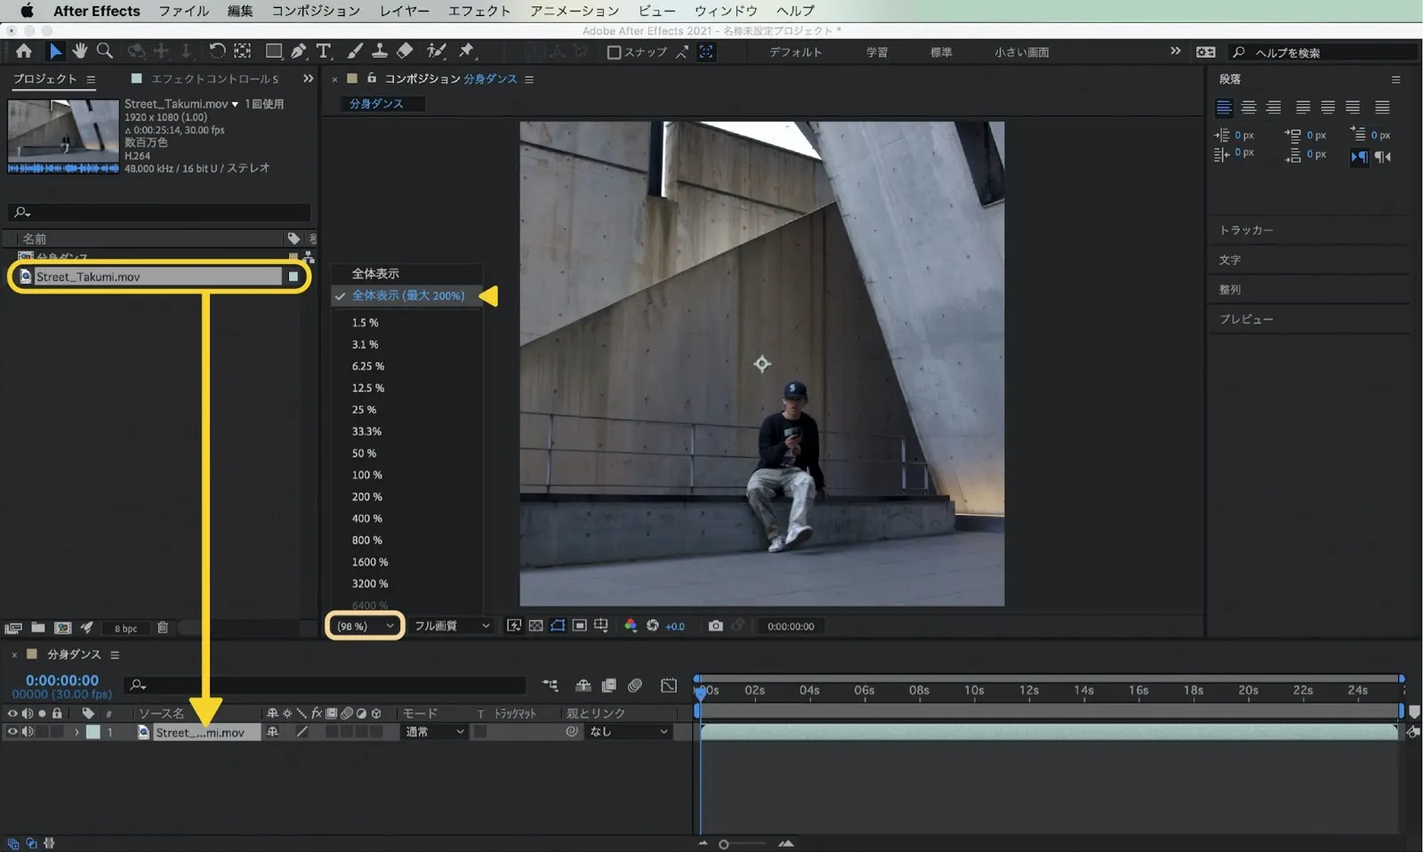
Task: Expand hidden panel tabs beside エフェクトコントロール
Action: click(x=308, y=78)
